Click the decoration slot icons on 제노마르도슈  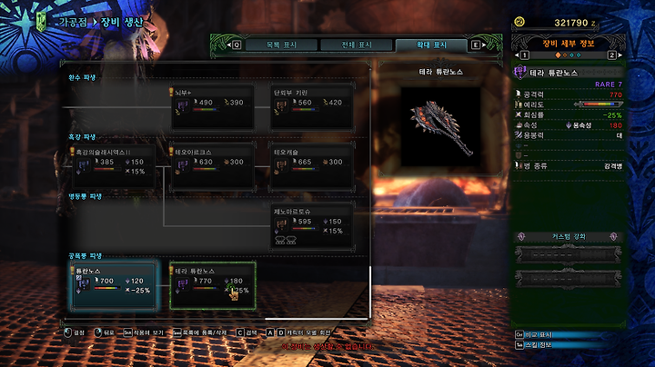(286, 240)
